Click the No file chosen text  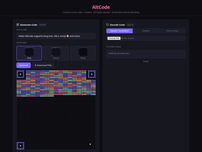pyautogui.click(x=128, y=38)
